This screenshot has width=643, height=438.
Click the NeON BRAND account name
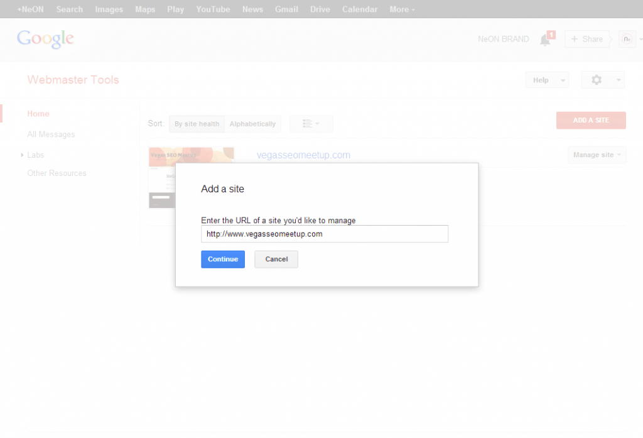click(503, 39)
